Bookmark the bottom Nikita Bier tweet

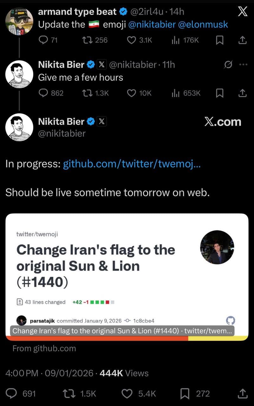(x=185, y=393)
